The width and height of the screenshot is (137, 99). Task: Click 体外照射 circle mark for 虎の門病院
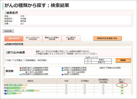click(x=103, y=93)
